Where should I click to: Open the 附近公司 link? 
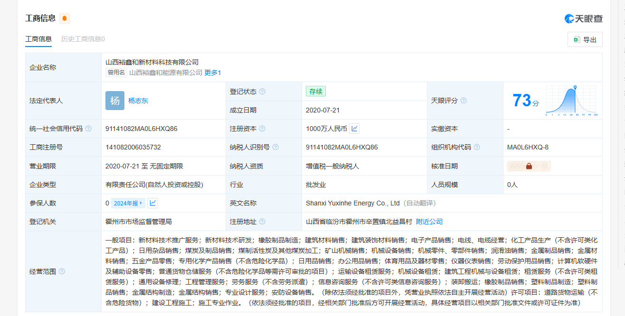tap(429, 222)
